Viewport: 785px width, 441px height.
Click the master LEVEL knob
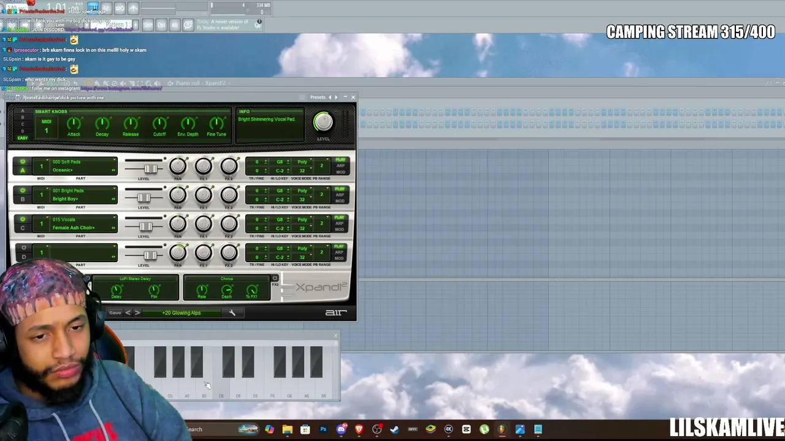(x=323, y=122)
